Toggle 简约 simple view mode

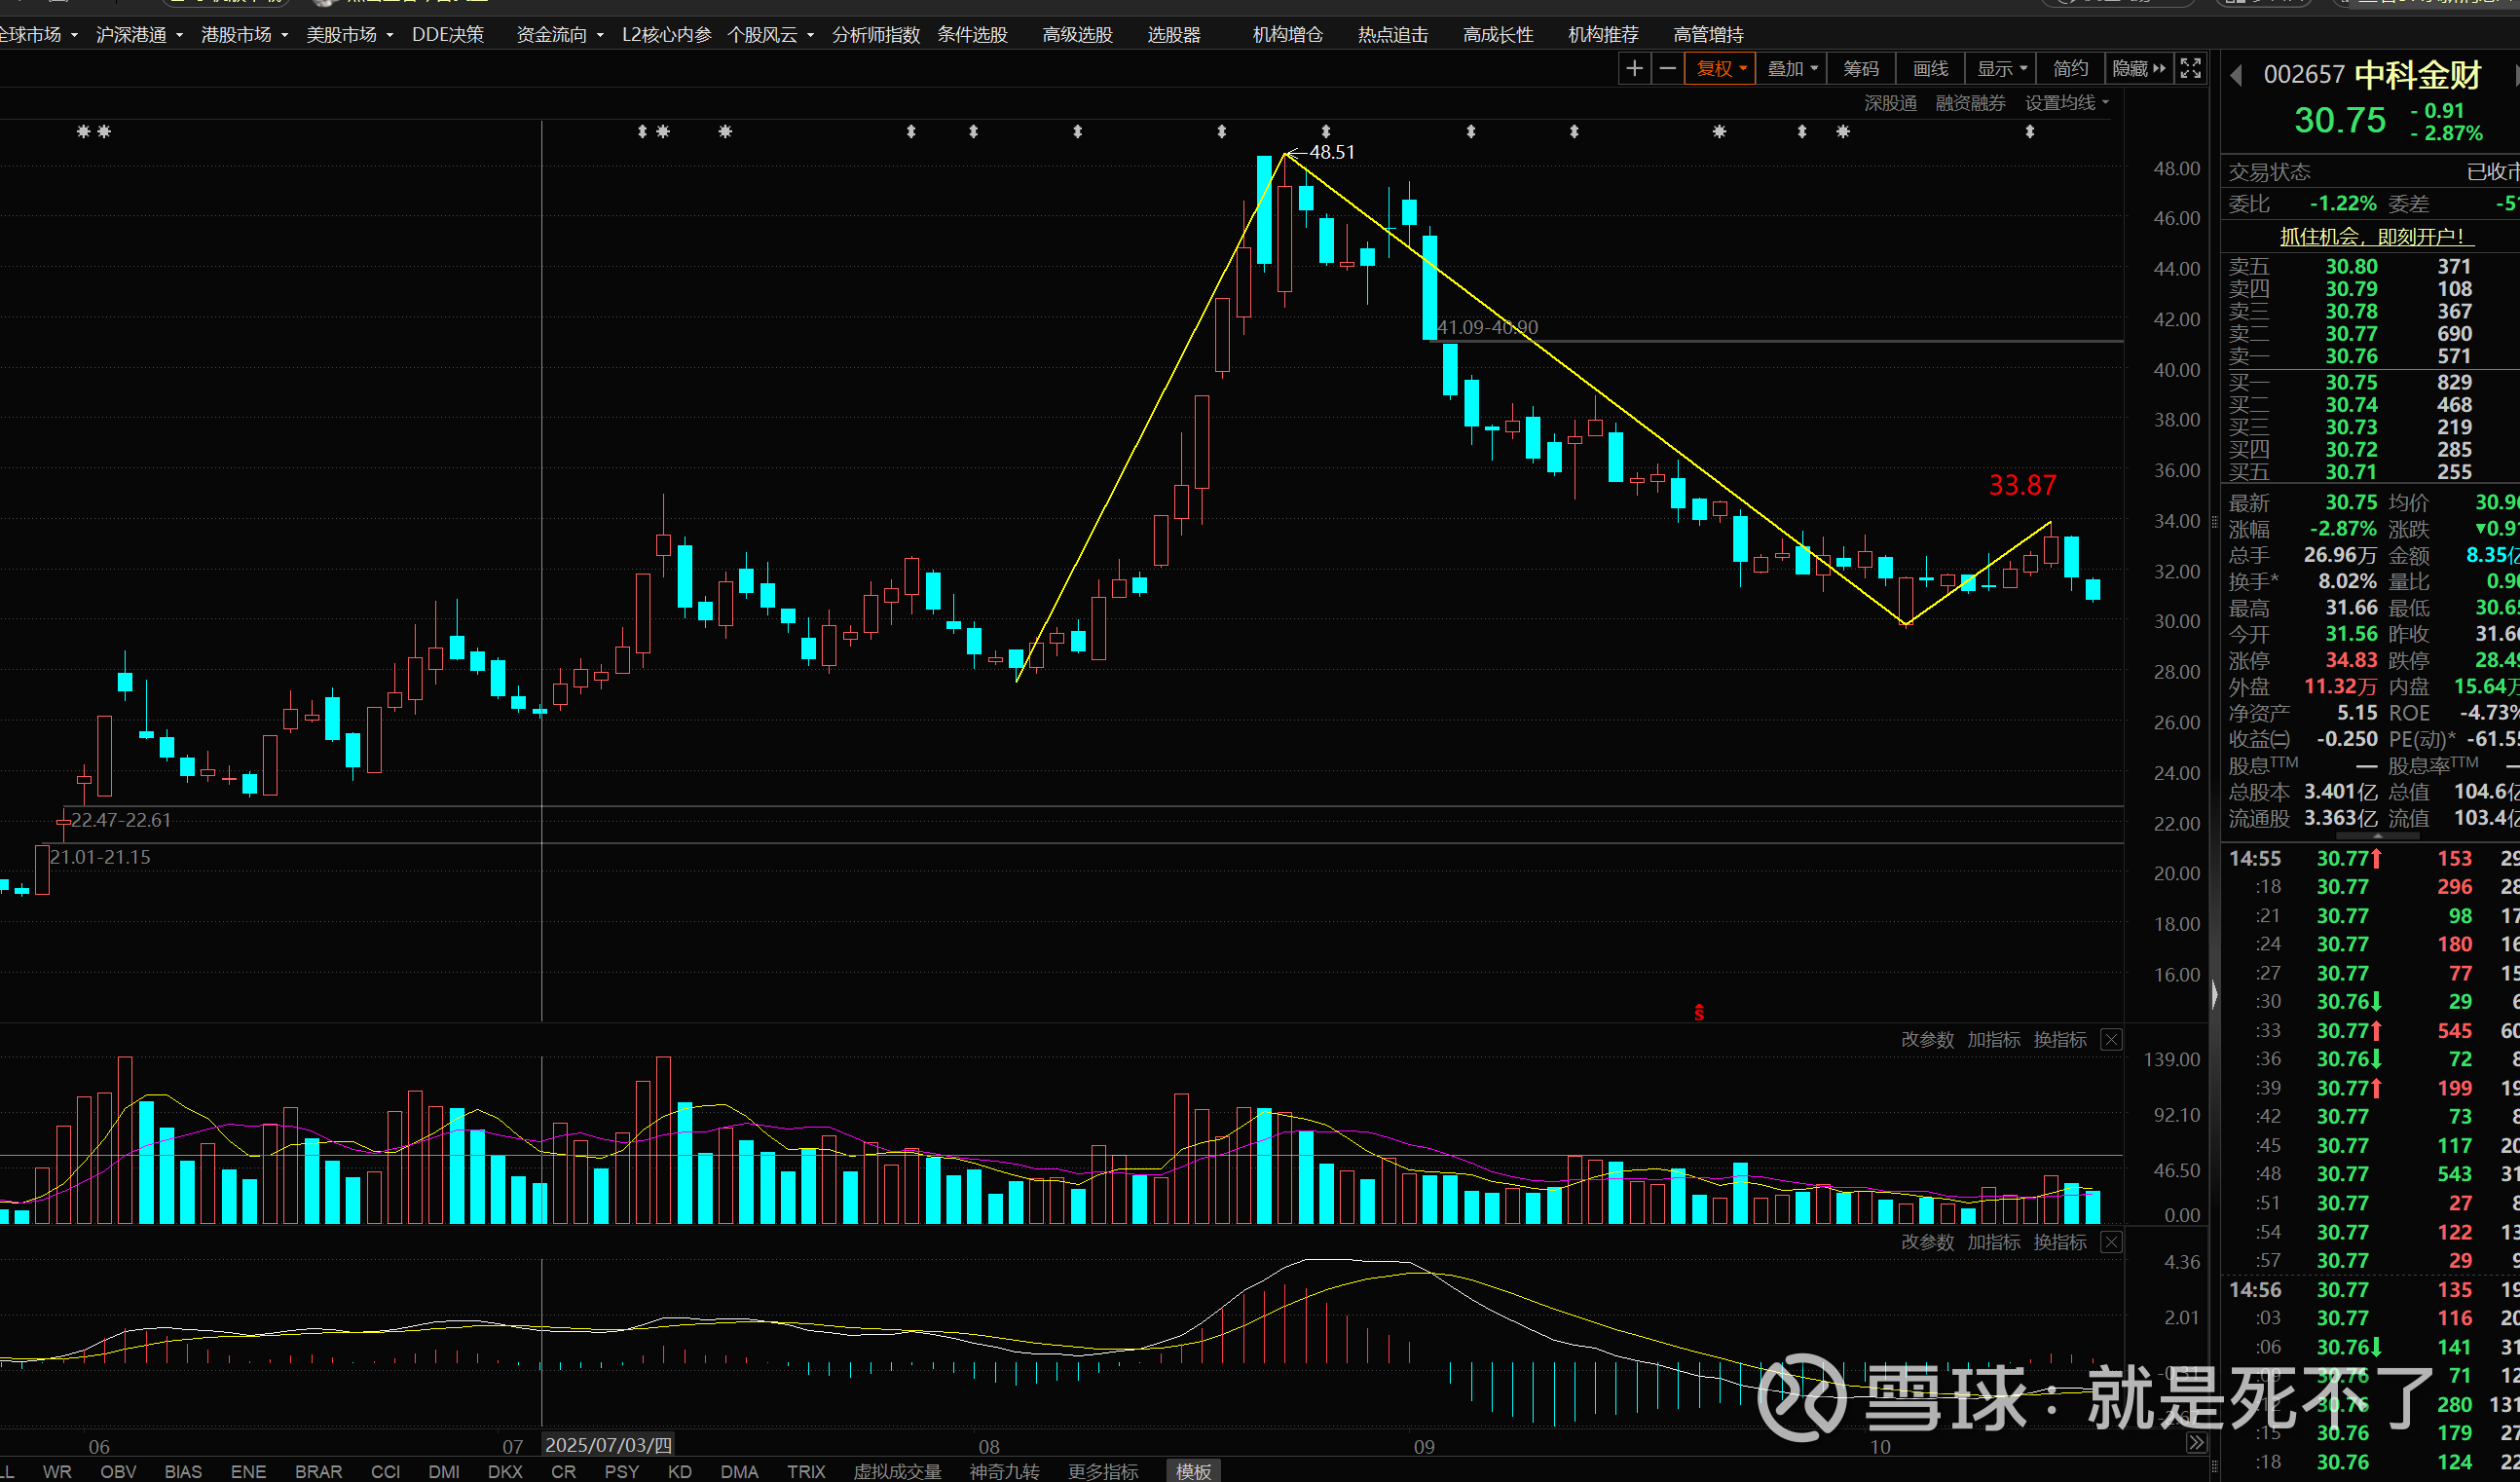coord(2070,68)
